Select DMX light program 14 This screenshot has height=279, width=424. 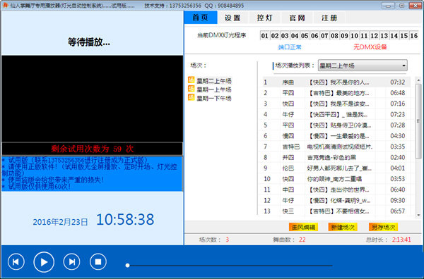pyautogui.click(x=394, y=36)
